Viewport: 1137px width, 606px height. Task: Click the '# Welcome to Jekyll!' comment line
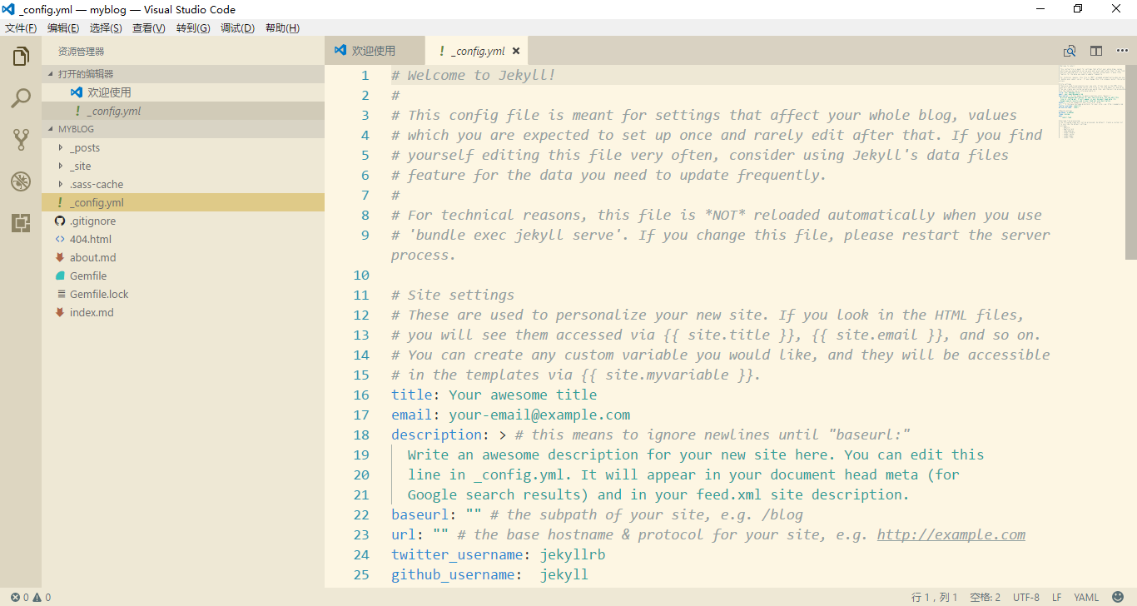pyautogui.click(x=474, y=75)
